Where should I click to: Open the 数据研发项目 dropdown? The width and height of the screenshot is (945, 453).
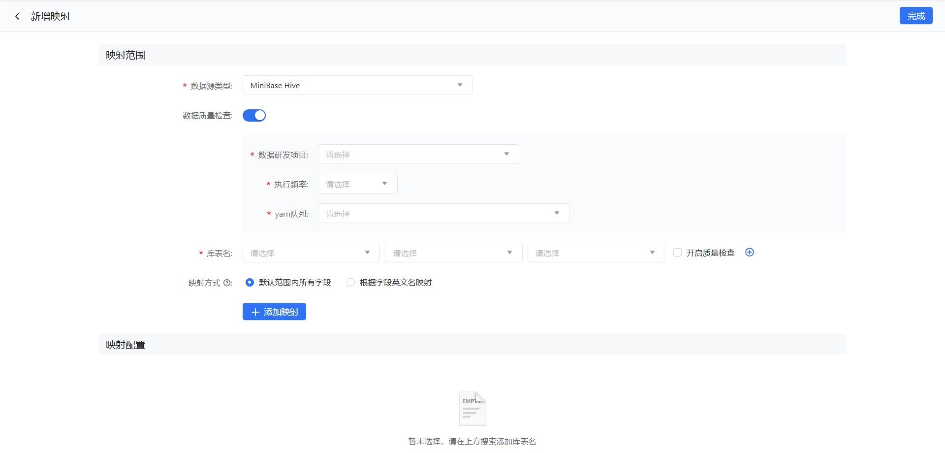pyautogui.click(x=418, y=154)
